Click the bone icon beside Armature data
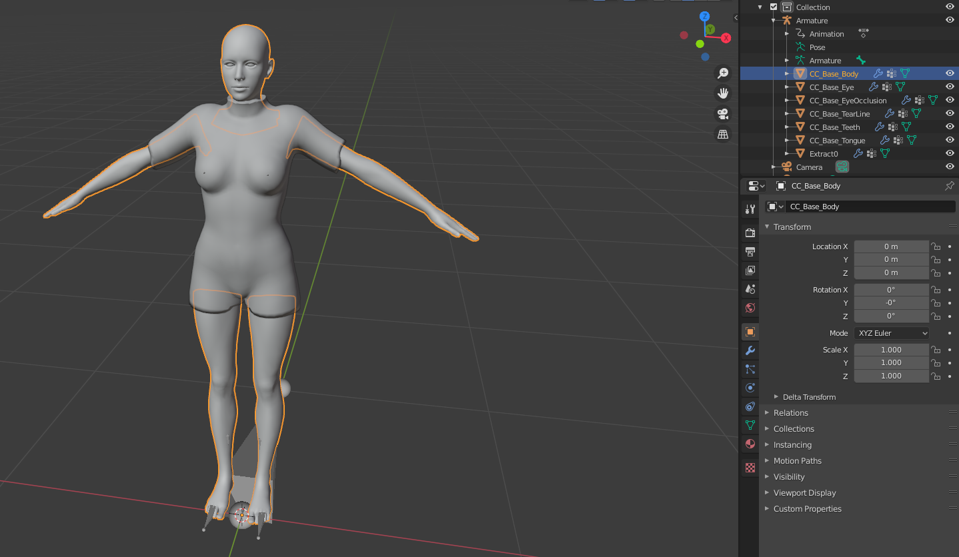 tap(860, 61)
